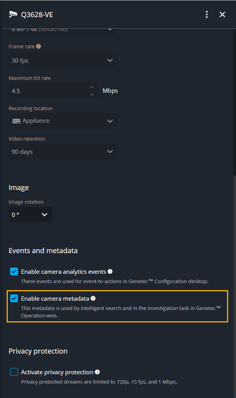Image resolution: width=236 pixels, height=398 pixels.
Task: Open the three-dot options menu
Action: coord(207,14)
